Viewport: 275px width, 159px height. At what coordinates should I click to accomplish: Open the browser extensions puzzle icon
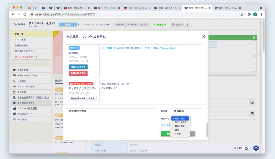coord(249,14)
